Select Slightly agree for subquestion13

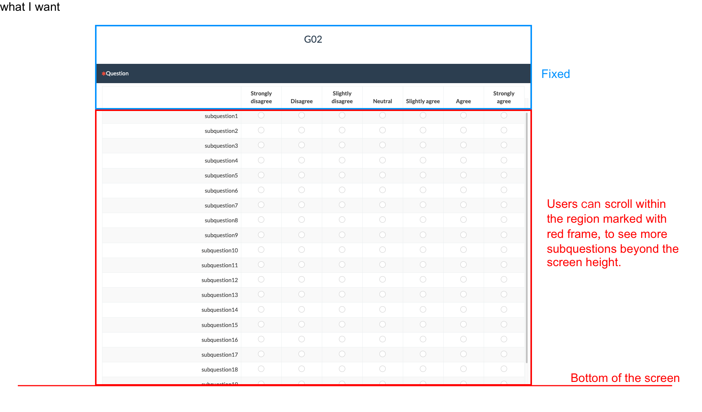[423, 294]
